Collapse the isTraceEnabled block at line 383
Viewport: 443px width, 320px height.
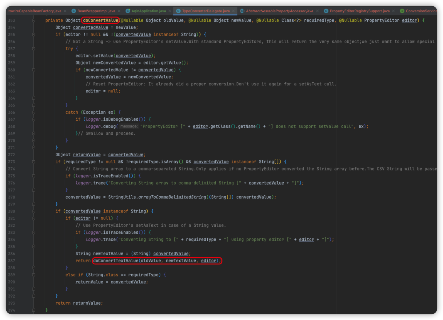tap(34, 232)
